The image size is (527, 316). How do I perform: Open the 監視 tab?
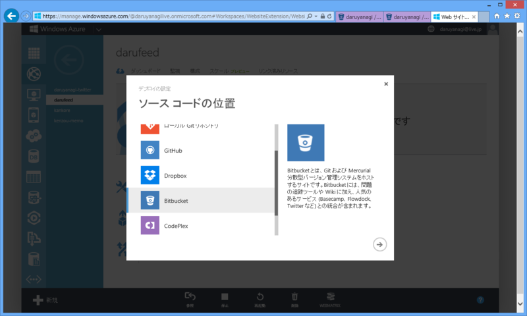(x=175, y=71)
